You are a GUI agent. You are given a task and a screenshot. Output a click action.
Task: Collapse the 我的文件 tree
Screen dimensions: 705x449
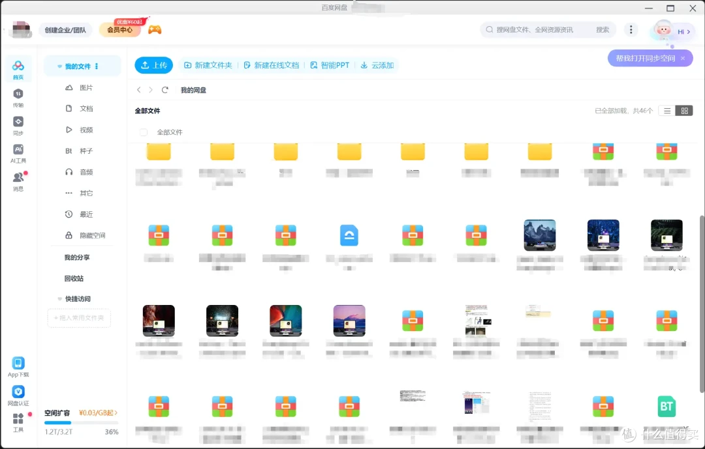[59, 66]
